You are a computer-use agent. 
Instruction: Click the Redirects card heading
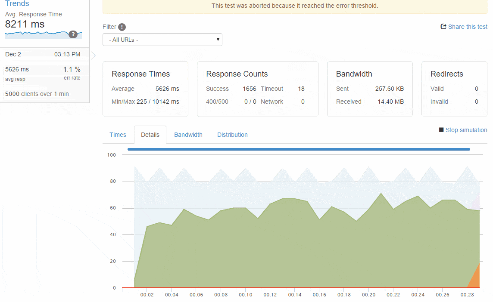tap(447, 74)
